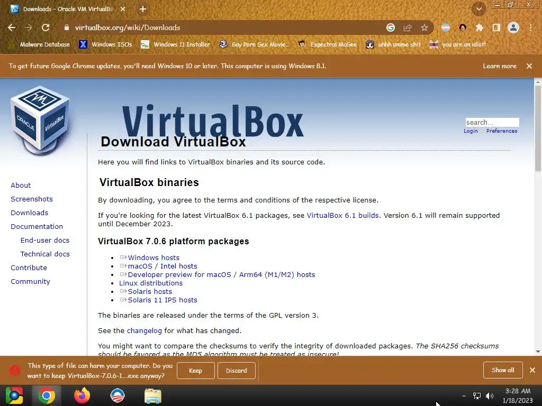
Task: Open the taskbar clock showing 3:28 AM
Action: (518, 395)
